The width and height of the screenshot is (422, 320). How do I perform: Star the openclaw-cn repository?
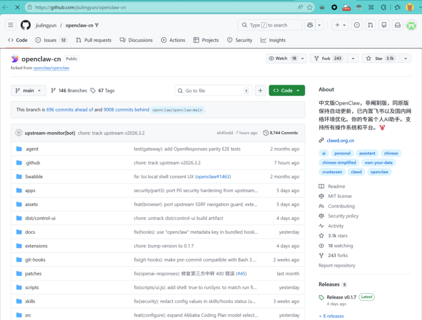(x=380, y=58)
